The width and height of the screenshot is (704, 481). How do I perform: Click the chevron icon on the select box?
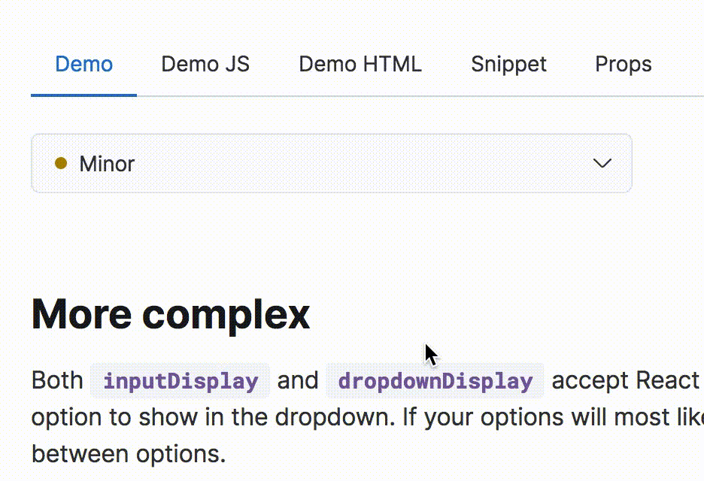coord(602,164)
